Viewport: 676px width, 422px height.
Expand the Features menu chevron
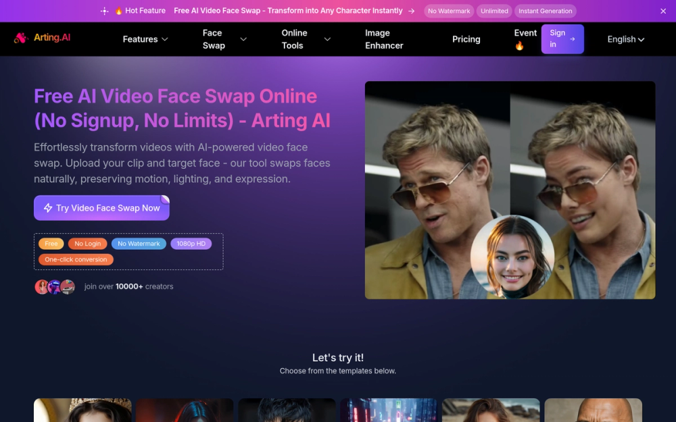tap(165, 39)
